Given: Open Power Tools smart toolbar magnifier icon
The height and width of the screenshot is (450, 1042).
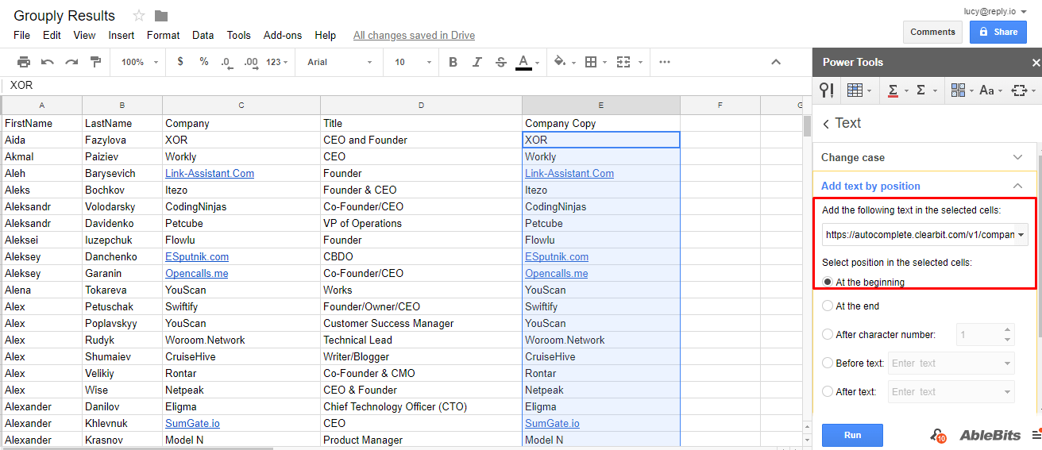Looking at the screenshot, I should tap(827, 90).
